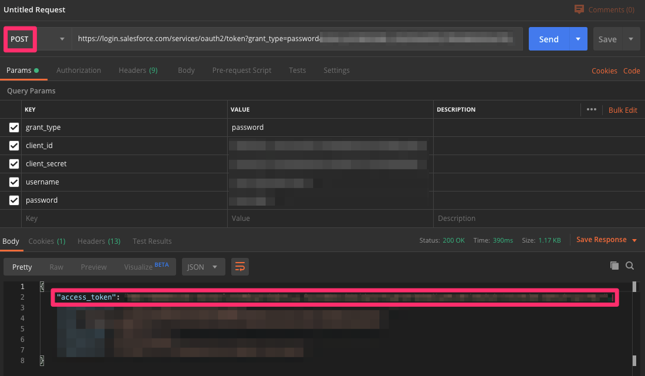
Task: Disable the password query parameter
Action: tap(13, 200)
